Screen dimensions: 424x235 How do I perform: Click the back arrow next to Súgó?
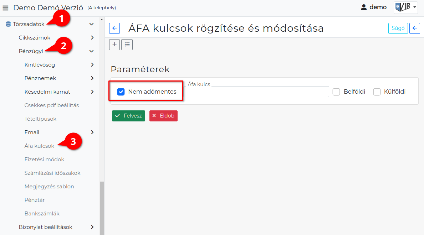tap(414, 28)
